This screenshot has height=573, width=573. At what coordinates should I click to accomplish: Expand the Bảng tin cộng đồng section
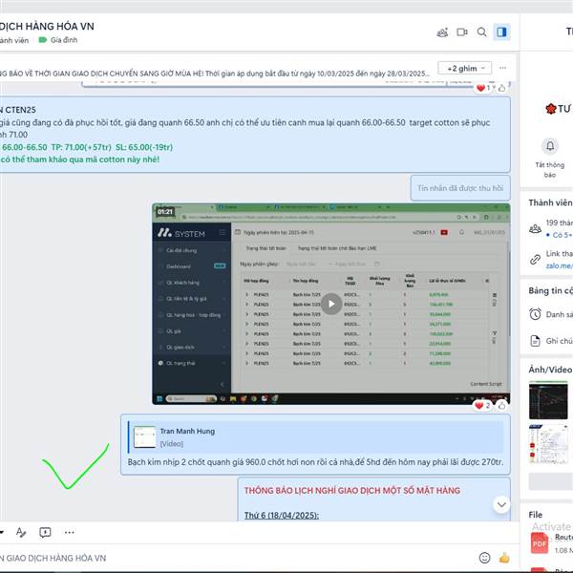tap(550, 291)
